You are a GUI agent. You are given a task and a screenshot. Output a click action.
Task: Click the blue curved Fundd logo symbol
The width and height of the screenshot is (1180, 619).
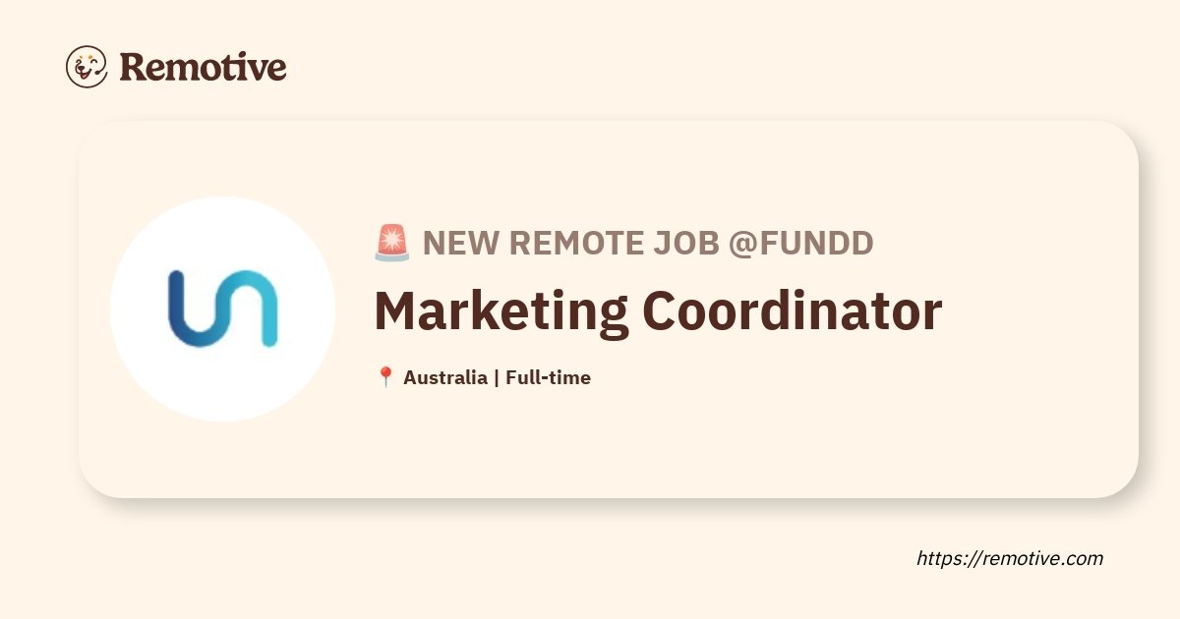pos(222,309)
